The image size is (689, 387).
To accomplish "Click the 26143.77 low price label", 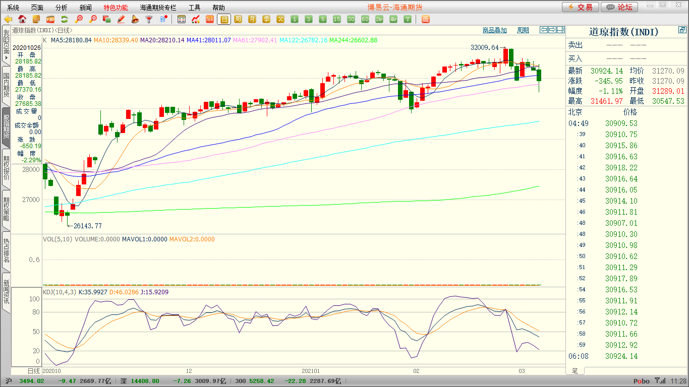I will click(x=87, y=226).
